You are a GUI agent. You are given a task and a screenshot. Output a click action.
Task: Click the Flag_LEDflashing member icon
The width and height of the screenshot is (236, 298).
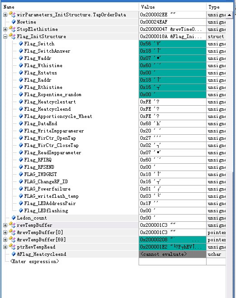(x=21, y=210)
